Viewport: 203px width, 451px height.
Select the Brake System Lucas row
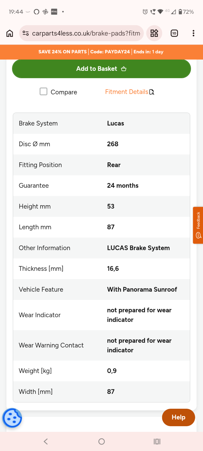click(101, 123)
